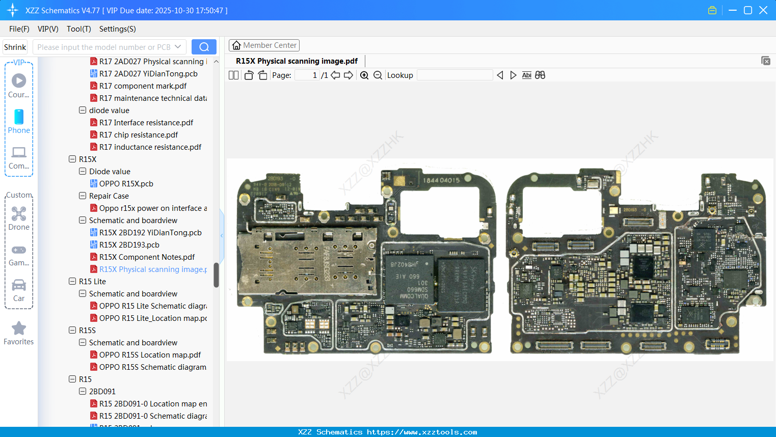Open the File(F) menu
Image resolution: width=776 pixels, height=437 pixels.
19,29
